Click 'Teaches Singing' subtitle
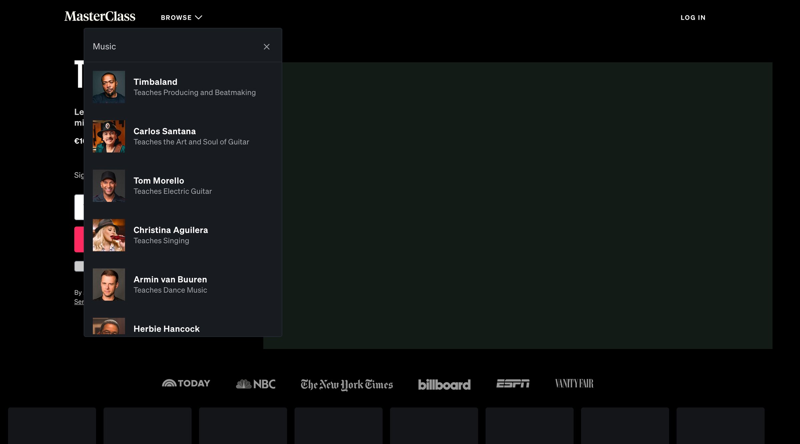 (x=161, y=241)
